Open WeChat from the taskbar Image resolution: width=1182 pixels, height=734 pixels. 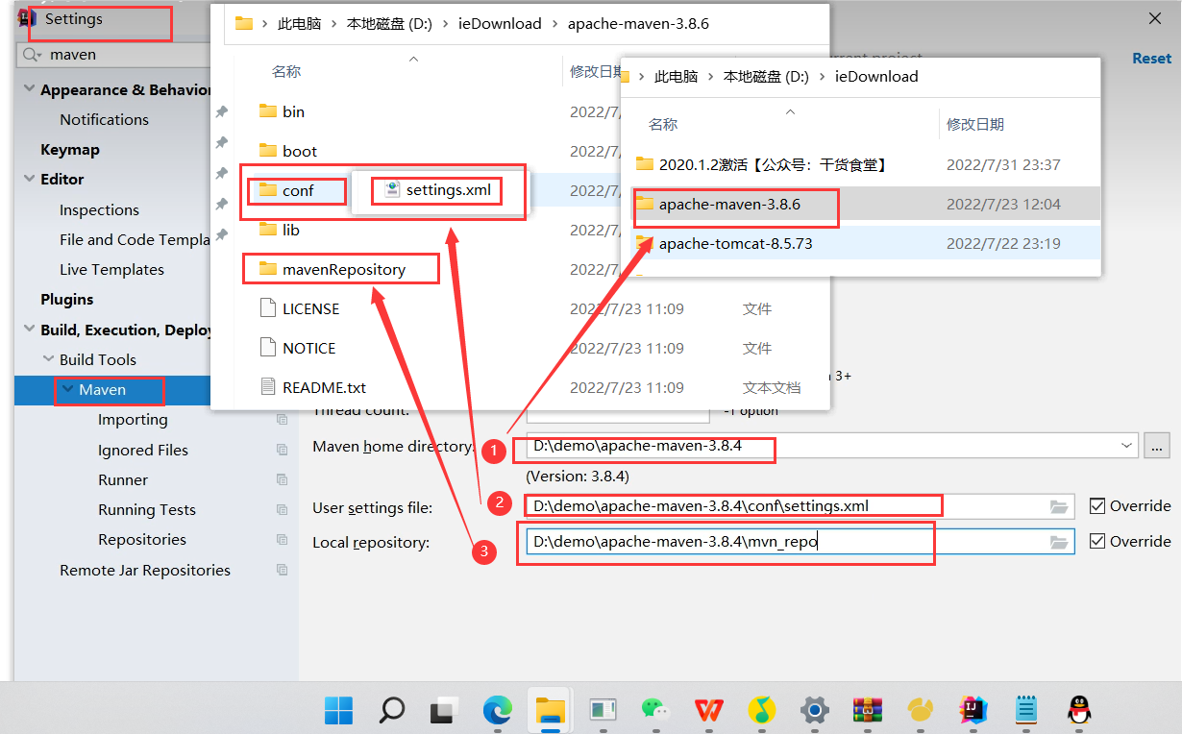656,710
